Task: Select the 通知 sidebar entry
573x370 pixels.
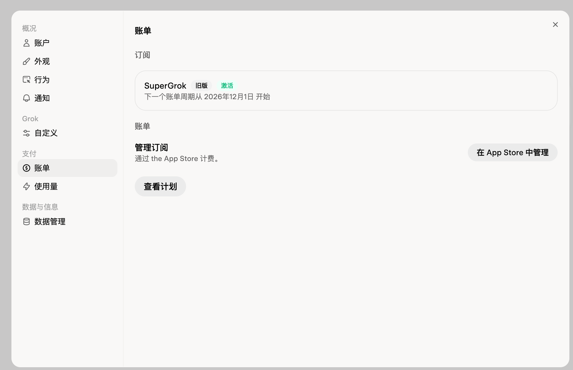Action: [x=67, y=98]
